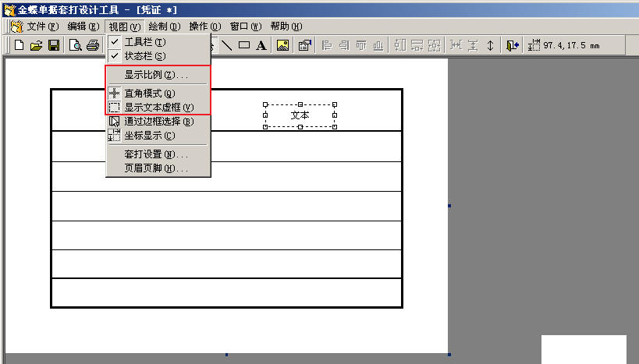Click the 文本 text box on canvas
639x364 pixels.
pos(300,115)
